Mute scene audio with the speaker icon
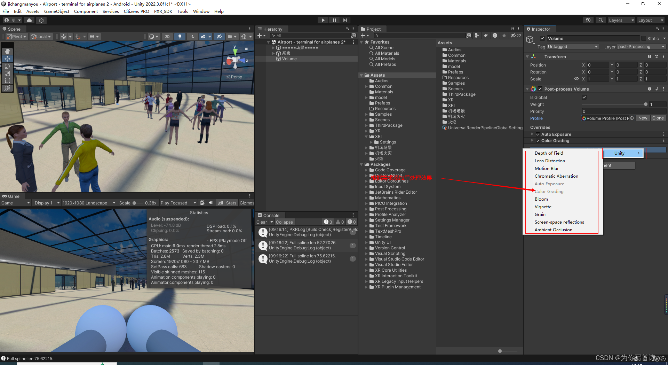The height and width of the screenshot is (365, 668). [192, 36]
